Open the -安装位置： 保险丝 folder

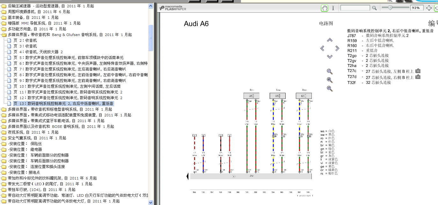25,144
